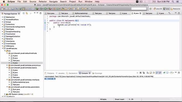The height and width of the screenshot is (102, 182).
Task: Open the Open Console dropdown arrow
Action: 173,73
